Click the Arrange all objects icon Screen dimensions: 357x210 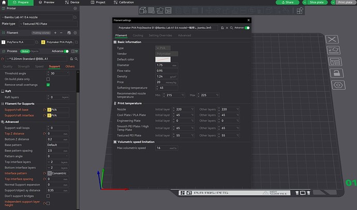tap(168, 10)
